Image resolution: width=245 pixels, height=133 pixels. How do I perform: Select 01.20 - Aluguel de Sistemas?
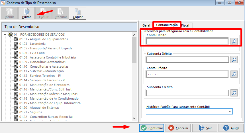[39, 108]
